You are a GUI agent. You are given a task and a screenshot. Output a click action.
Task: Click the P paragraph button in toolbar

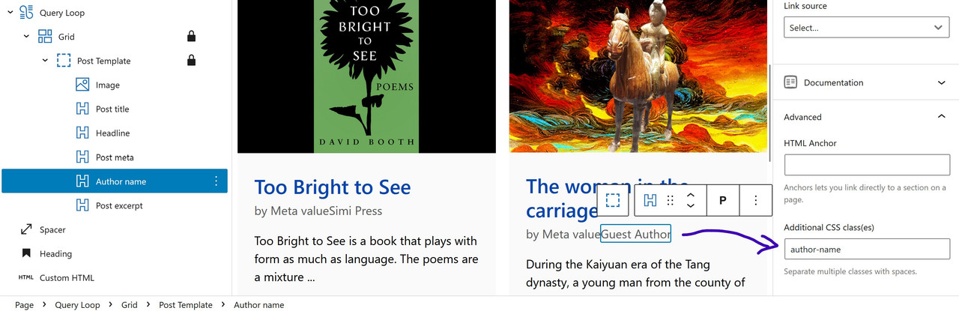(x=722, y=200)
